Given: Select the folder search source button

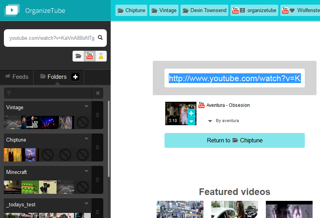Looking at the screenshot, I should click(x=78, y=56).
